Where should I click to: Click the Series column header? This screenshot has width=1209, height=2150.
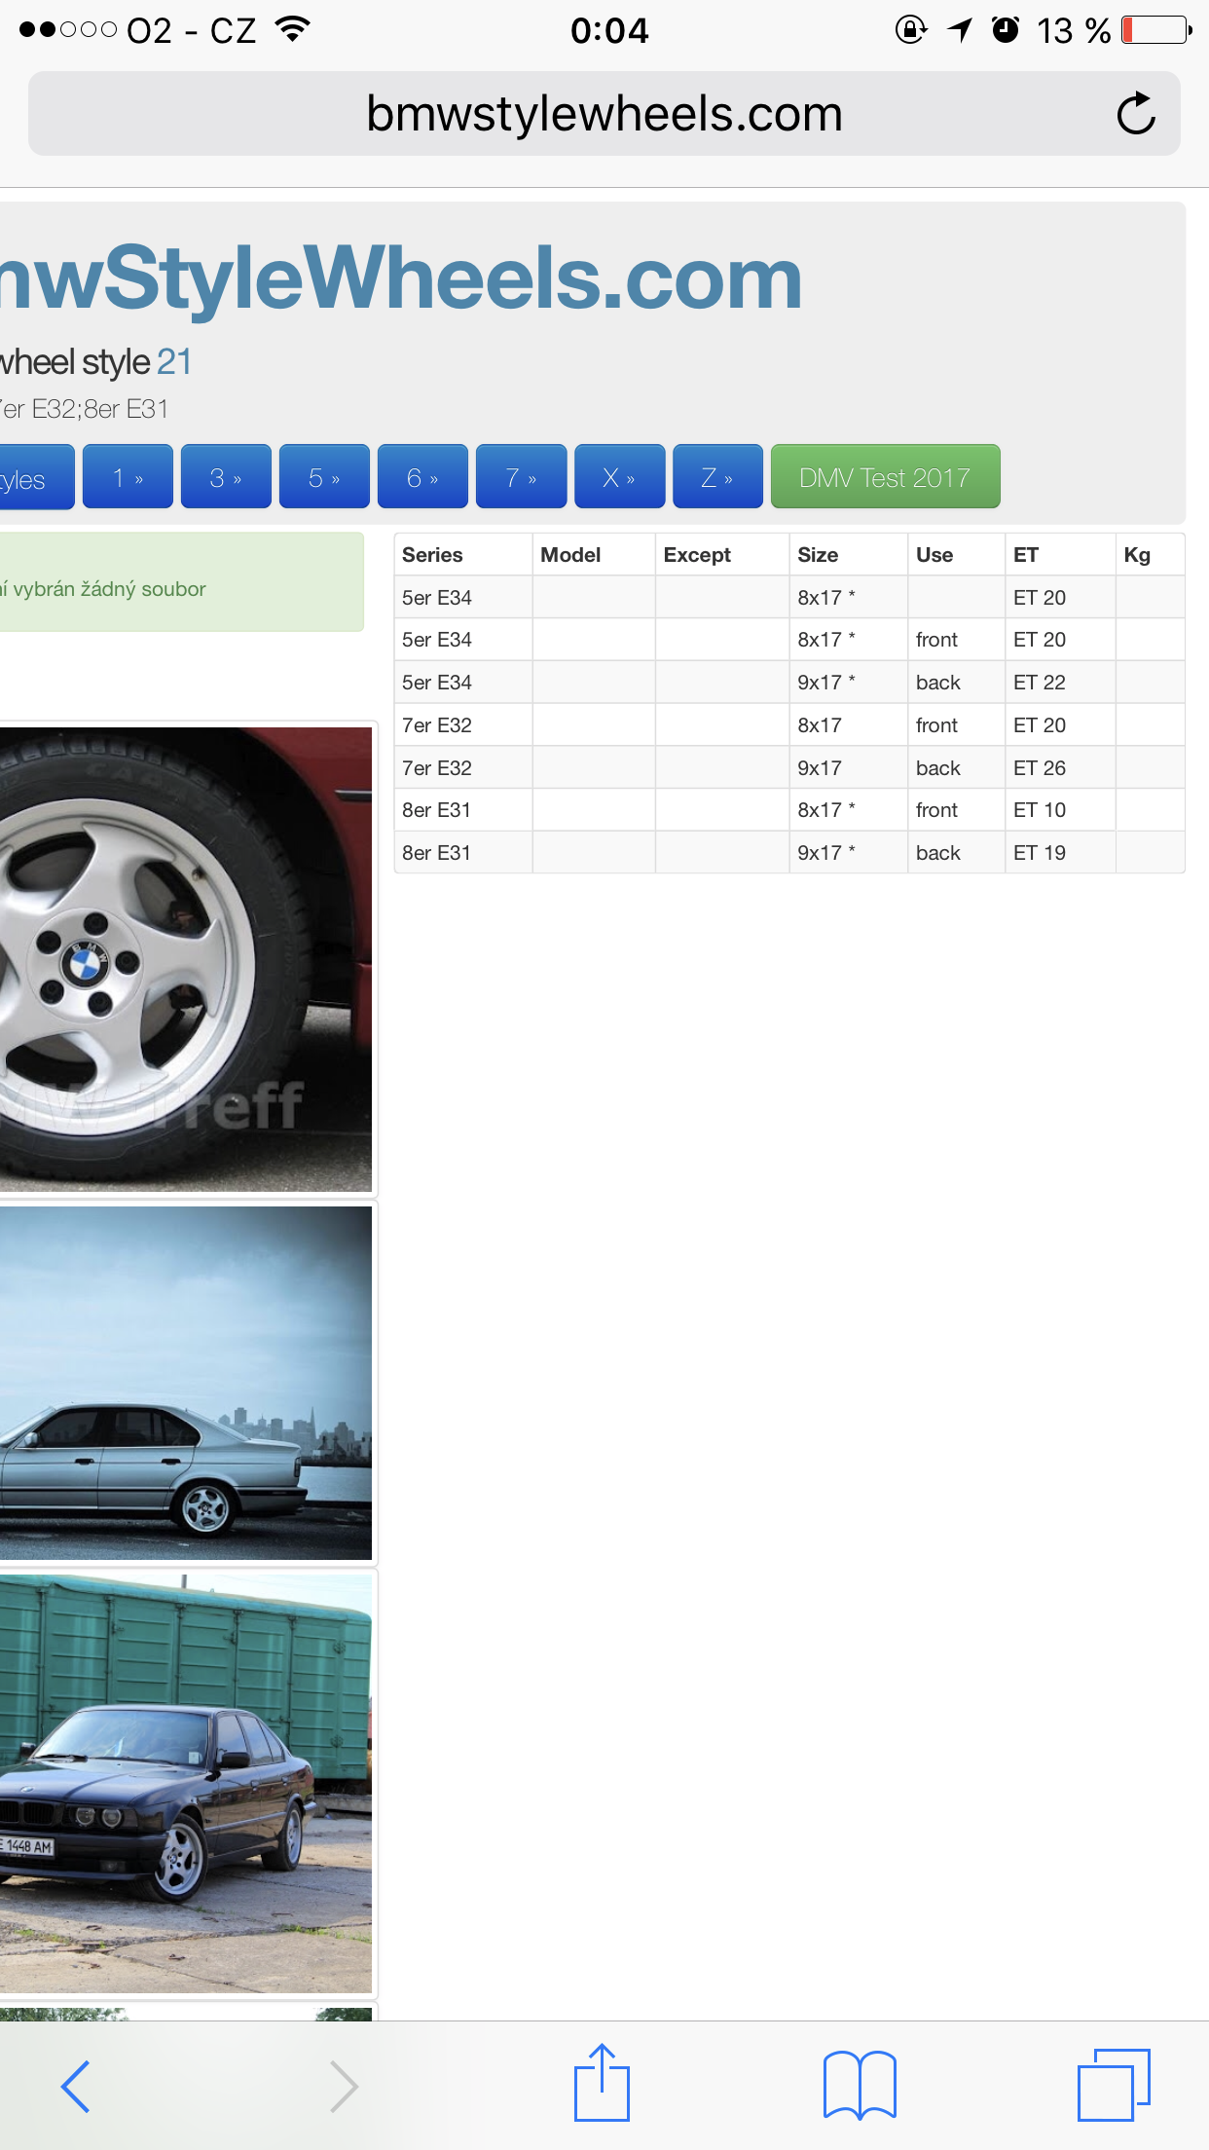462,555
